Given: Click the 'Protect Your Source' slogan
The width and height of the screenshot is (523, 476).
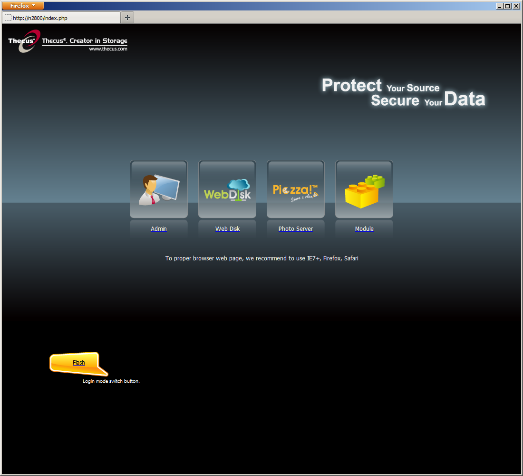Looking at the screenshot, I should tap(380, 85).
